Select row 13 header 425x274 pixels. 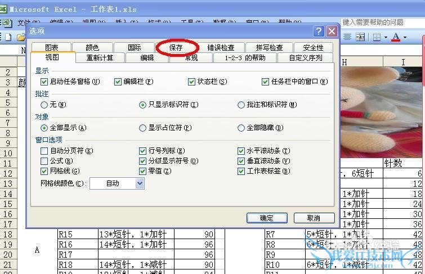(8, 184)
